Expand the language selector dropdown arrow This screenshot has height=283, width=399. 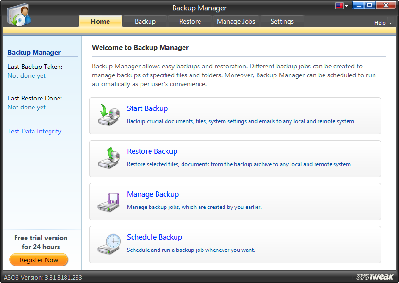tap(346, 5)
